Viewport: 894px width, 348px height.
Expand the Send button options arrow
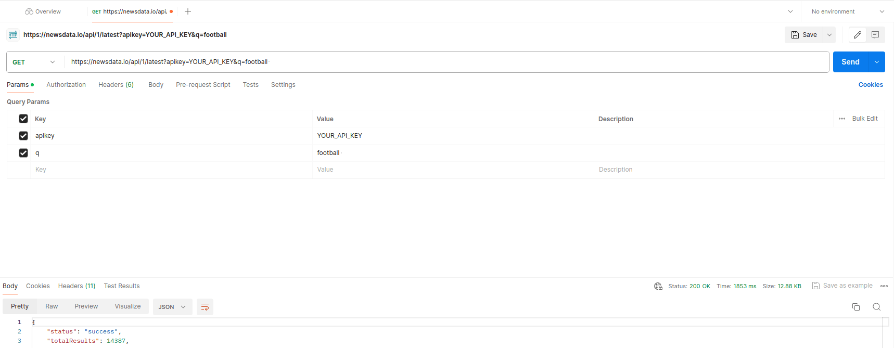(877, 62)
